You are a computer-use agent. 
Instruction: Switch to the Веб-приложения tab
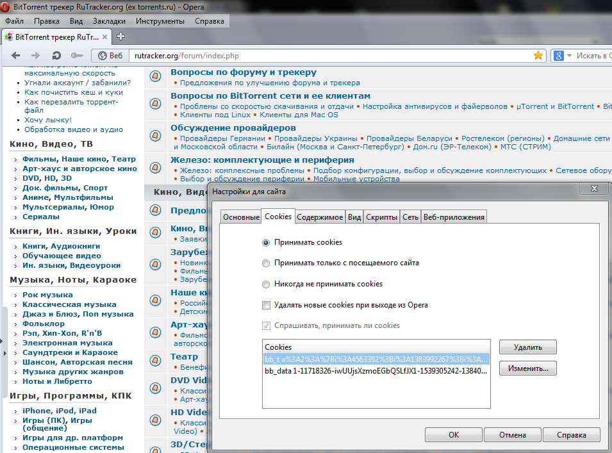tap(454, 217)
